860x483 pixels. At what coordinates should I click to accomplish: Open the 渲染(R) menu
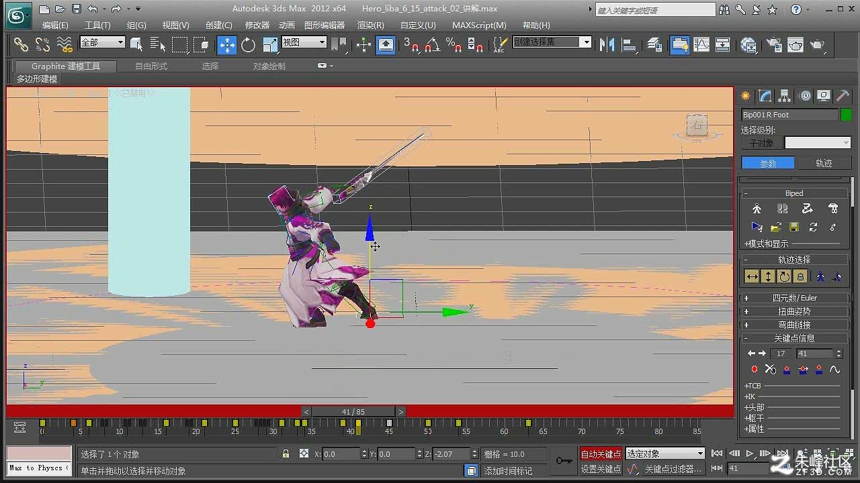(370, 25)
